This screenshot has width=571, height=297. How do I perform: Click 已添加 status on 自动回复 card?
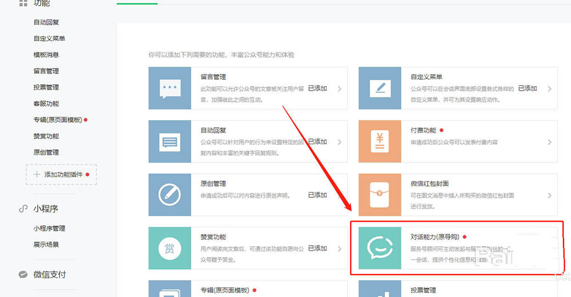click(x=317, y=142)
